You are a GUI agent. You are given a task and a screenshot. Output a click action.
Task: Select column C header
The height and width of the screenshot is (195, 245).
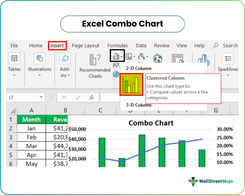pos(100,110)
